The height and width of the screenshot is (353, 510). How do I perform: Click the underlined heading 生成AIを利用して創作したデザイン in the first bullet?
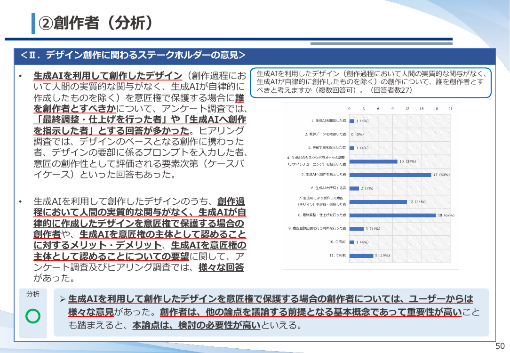[x=108, y=75]
